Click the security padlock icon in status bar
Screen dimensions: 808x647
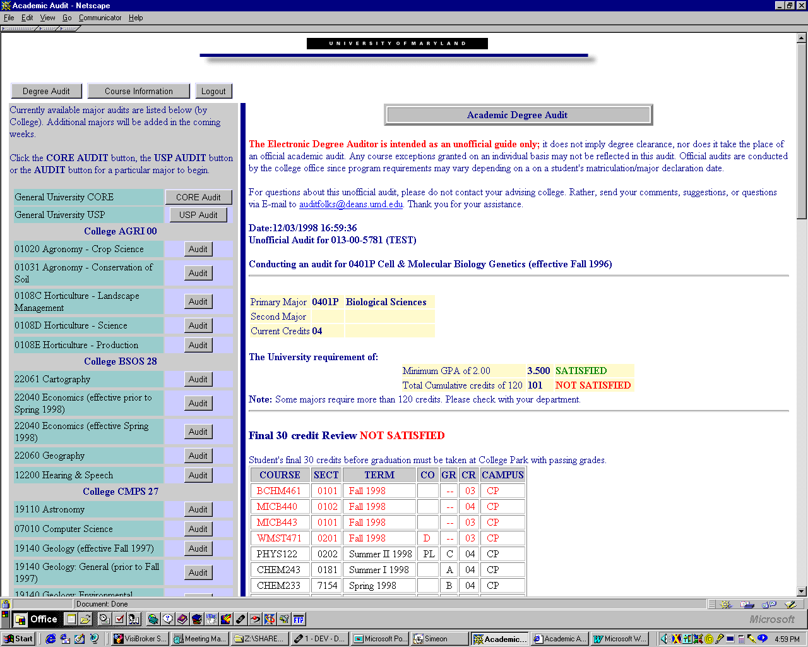click(x=6, y=604)
